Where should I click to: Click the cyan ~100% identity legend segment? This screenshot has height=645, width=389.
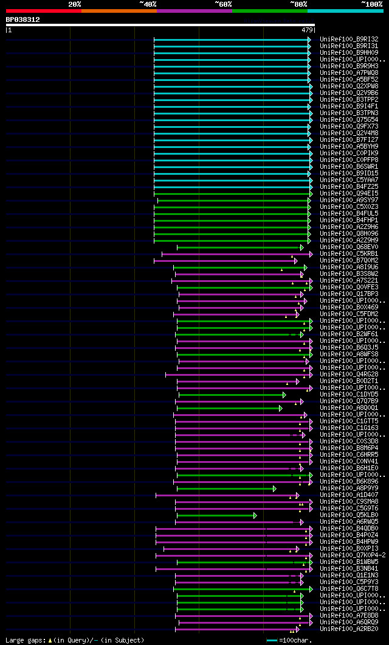pyautogui.click(x=345, y=11)
